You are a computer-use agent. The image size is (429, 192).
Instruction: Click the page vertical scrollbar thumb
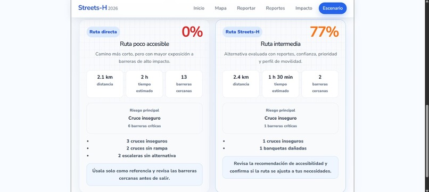427,141
